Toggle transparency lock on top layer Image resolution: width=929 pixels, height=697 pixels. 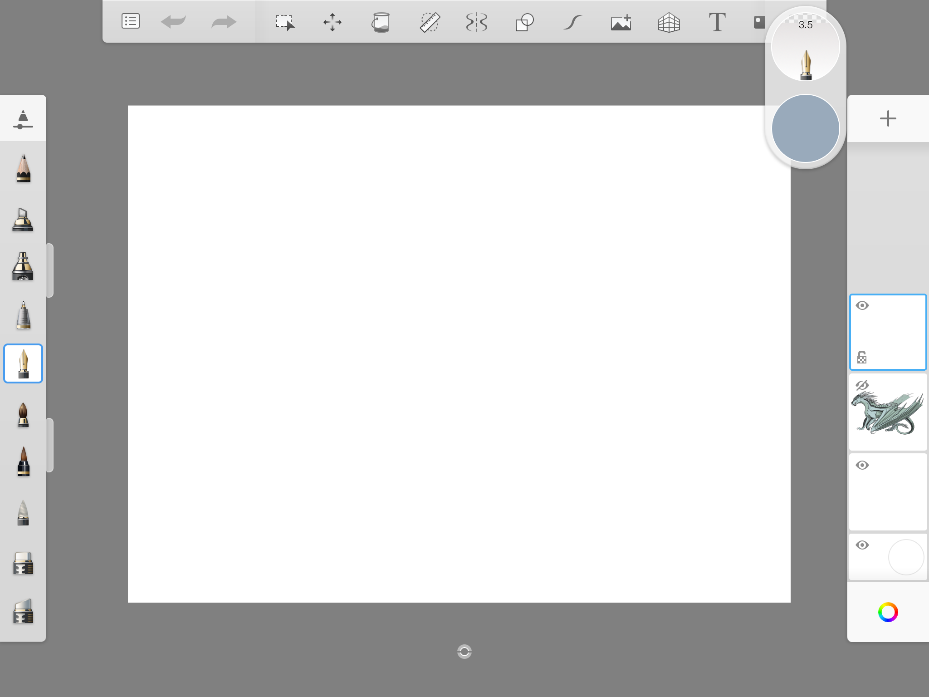(862, 357)
